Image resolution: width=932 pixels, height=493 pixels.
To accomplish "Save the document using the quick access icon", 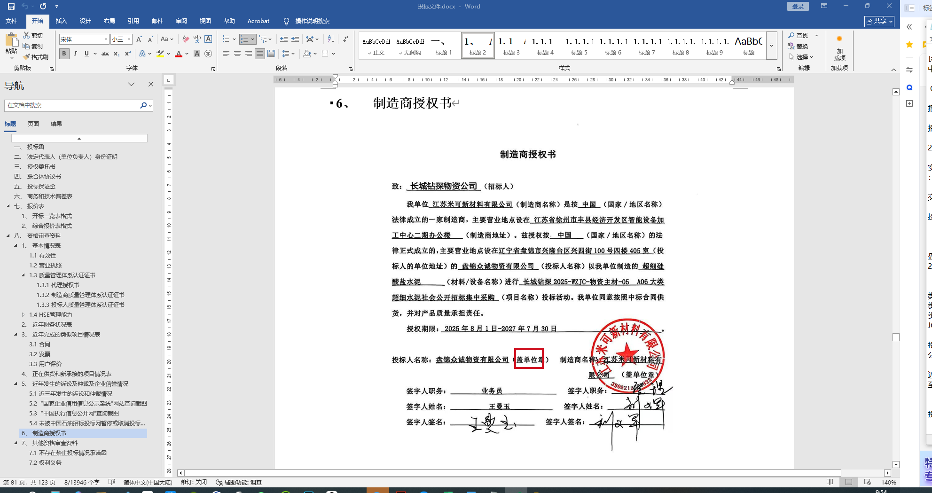I will 11,7.
